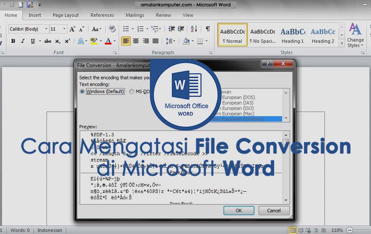Apply italic formatting
The image size is (371, 234).
(x=23, y=41)
